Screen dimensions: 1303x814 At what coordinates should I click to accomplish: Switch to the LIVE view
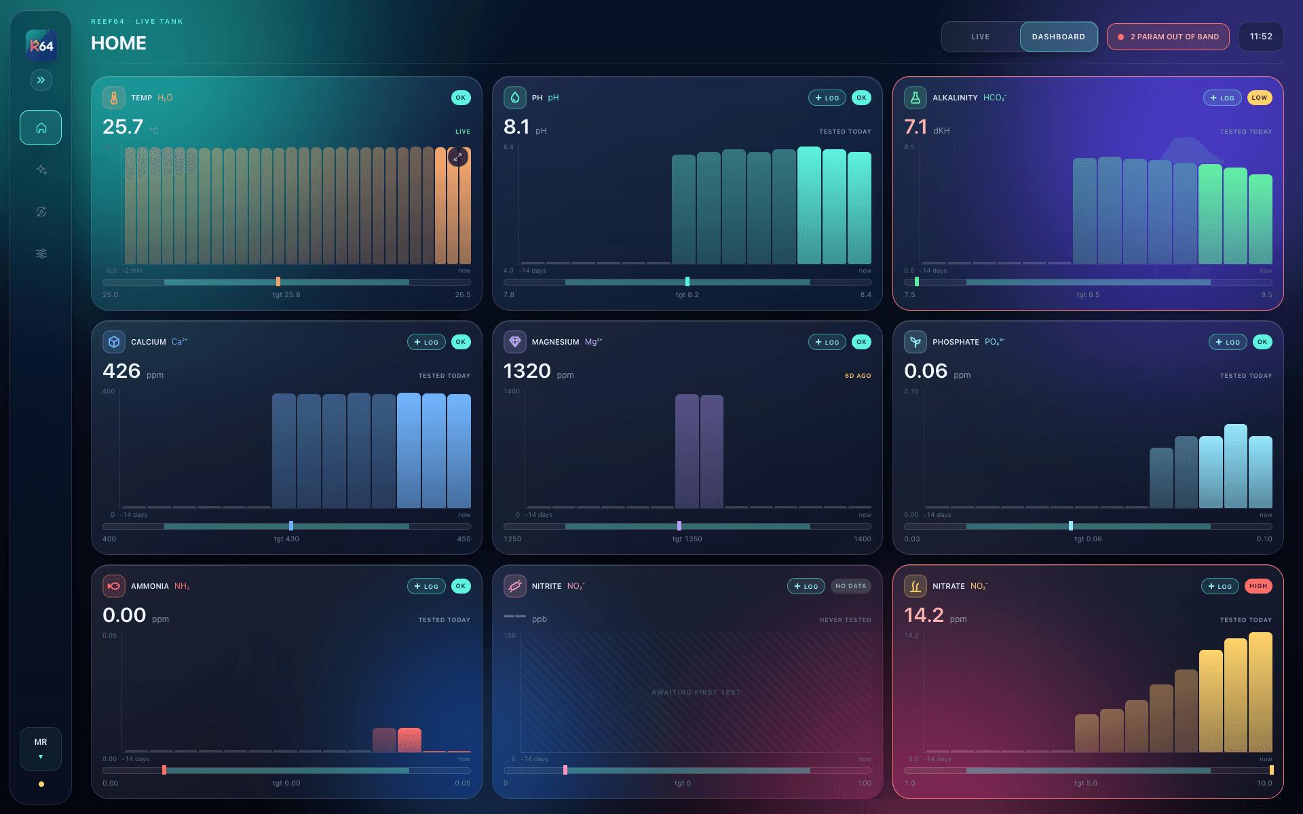click(981, 37)
